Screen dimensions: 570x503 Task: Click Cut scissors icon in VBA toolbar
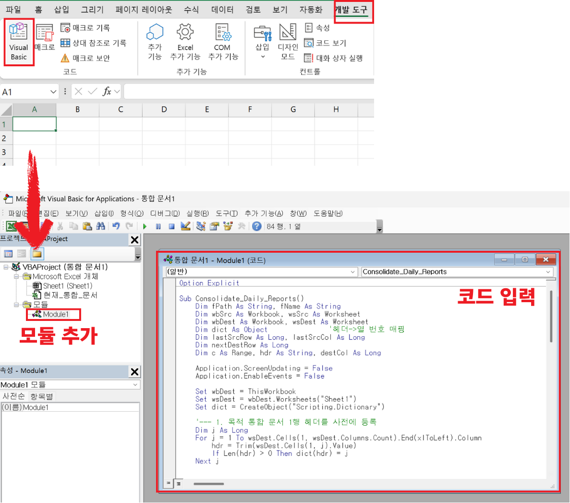coord(61,227)
